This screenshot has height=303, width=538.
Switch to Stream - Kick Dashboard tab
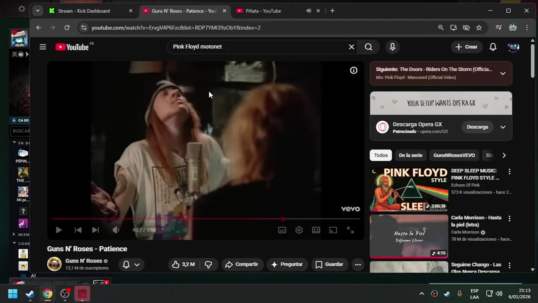[x=91, y=11]
